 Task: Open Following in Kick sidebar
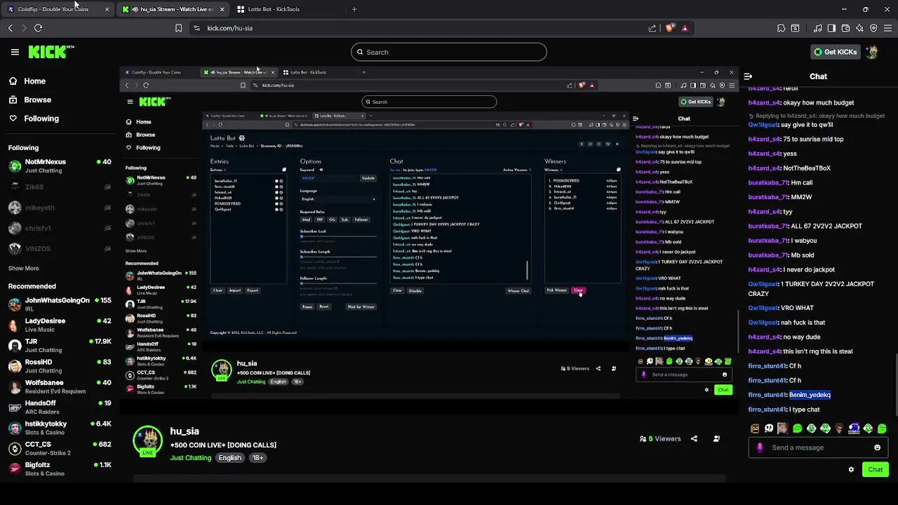pos(34,119)
